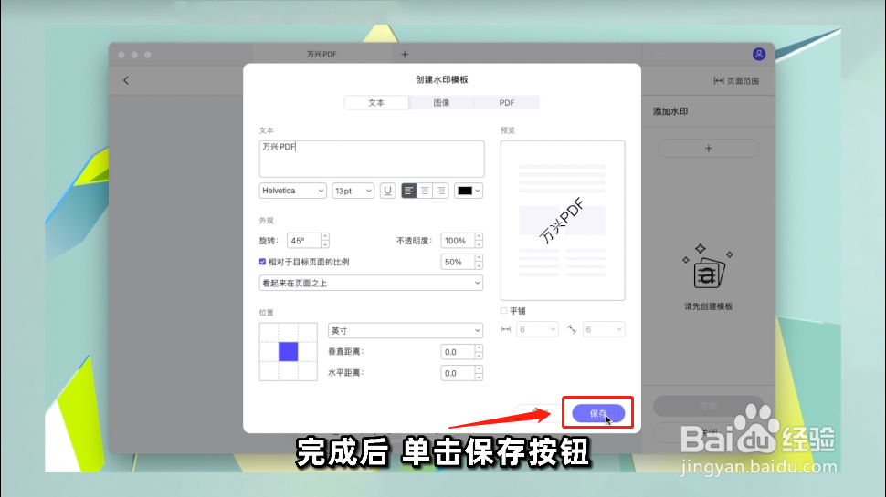The image size is (886, 497).
Task: Open the 13pt font size dropdown
Action: [x=353, y=191]
